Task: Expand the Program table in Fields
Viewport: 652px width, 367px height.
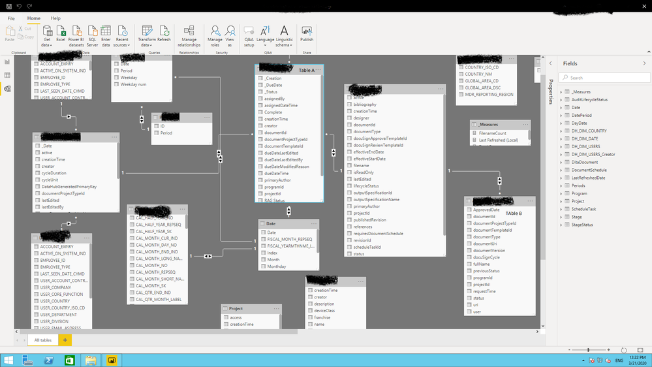Action: pos(561,193)
